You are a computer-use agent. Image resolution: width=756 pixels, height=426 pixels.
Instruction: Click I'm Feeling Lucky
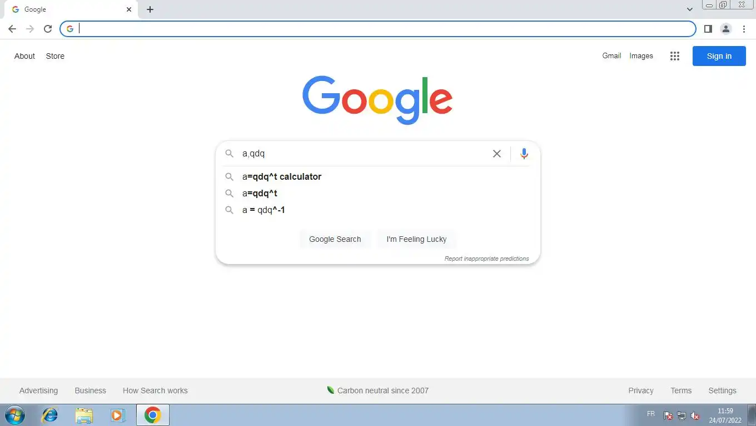[416, 239]
